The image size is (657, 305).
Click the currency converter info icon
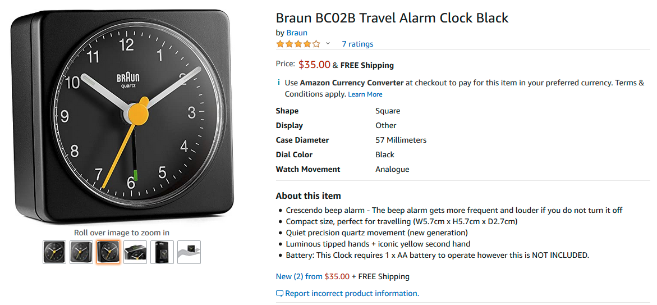click(x=279, y=83)
